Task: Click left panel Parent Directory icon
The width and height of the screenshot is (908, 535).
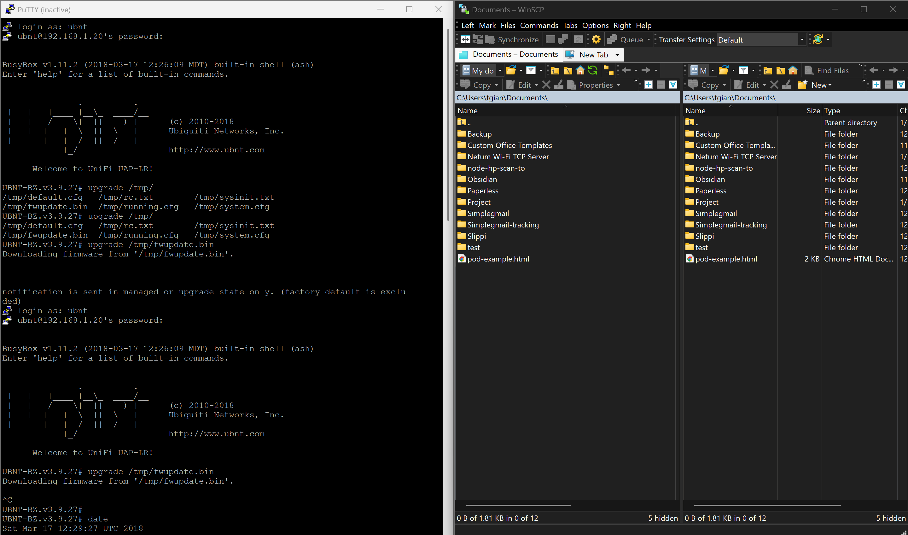Action: click(x=555, y=70)
